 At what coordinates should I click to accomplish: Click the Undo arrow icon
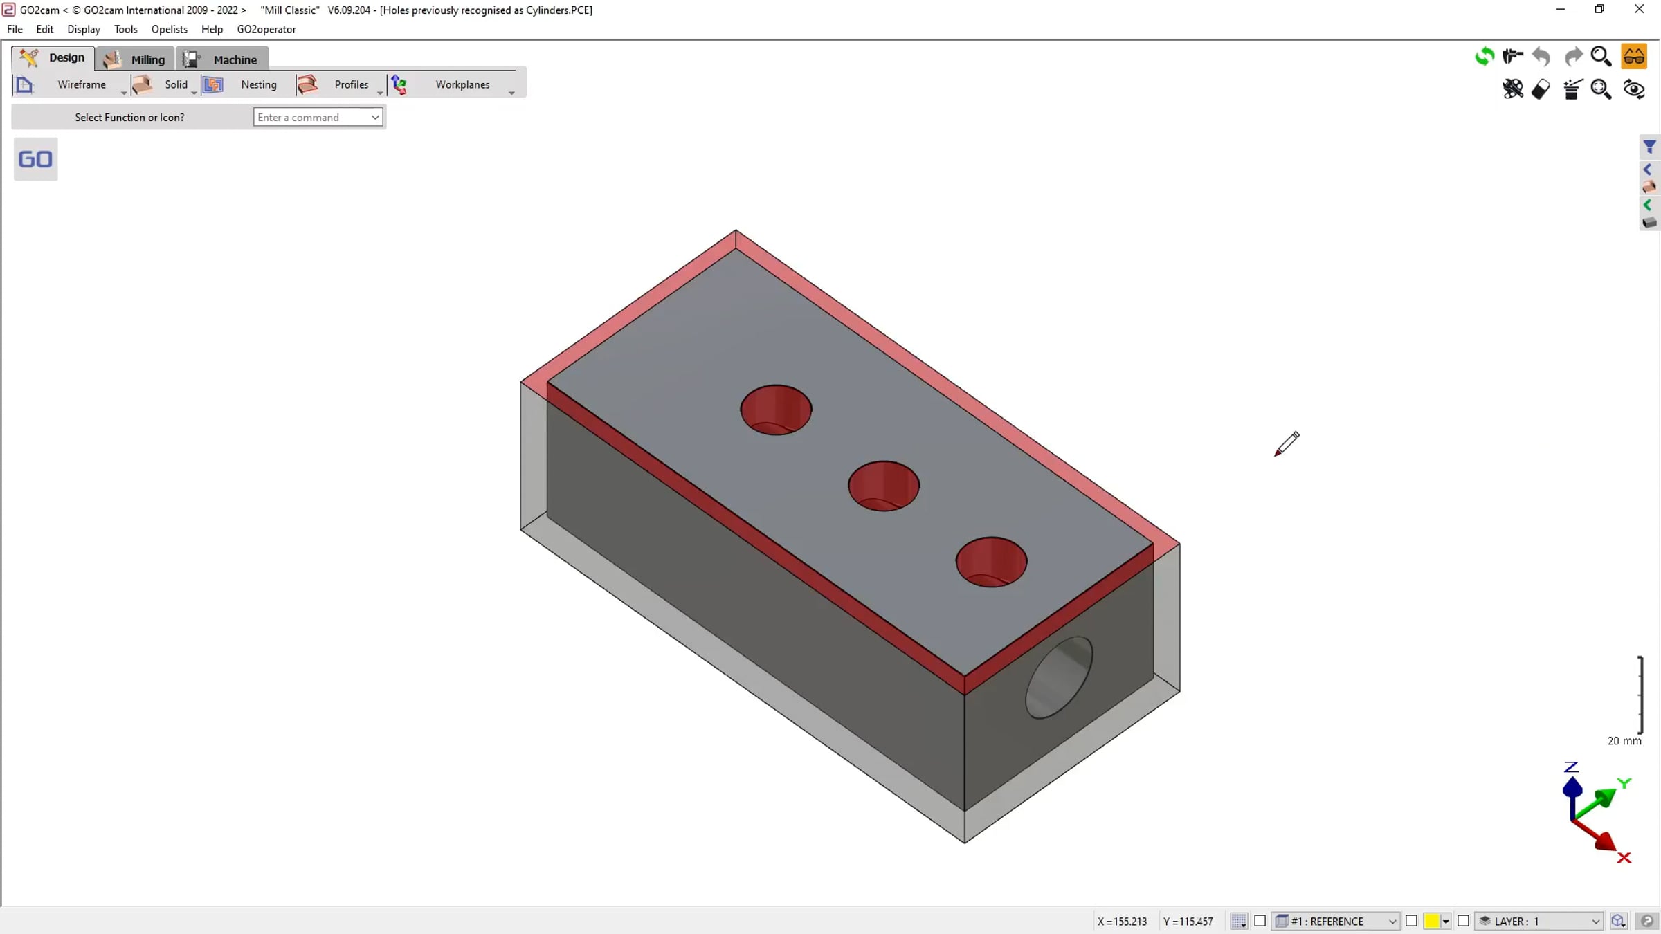coord(1541,56)
